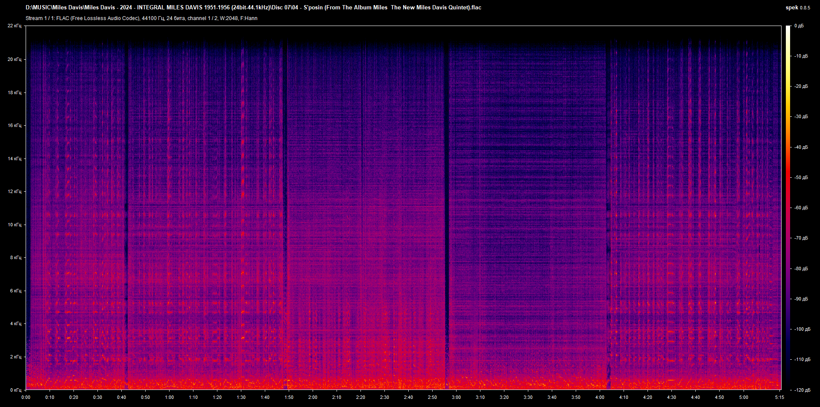The image size is (820, 407).
Task: Click the '3:30' time axis label
Action: pos(528,397)
